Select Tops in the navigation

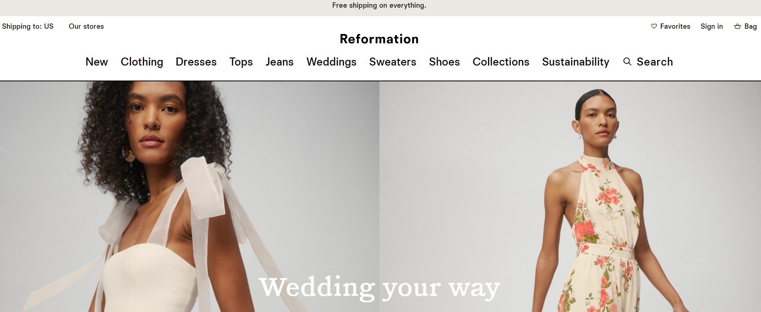point(241,62)
